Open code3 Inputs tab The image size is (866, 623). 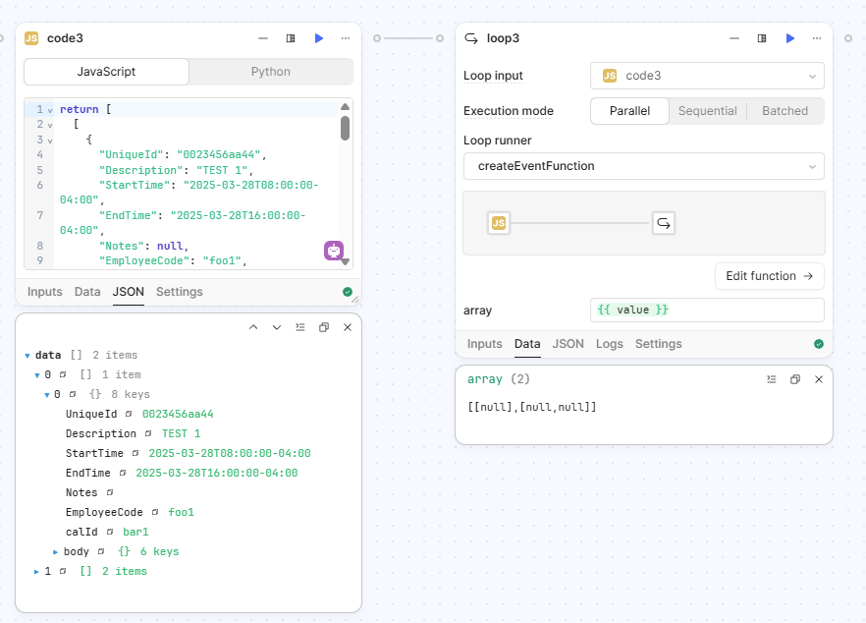coord(45,292)
